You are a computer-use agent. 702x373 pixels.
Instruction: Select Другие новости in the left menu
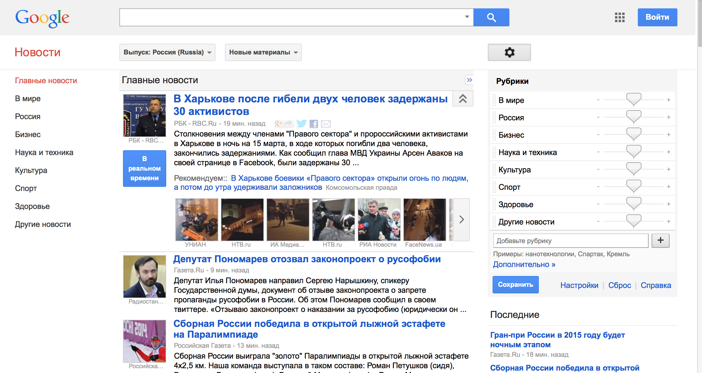(43, 224)
